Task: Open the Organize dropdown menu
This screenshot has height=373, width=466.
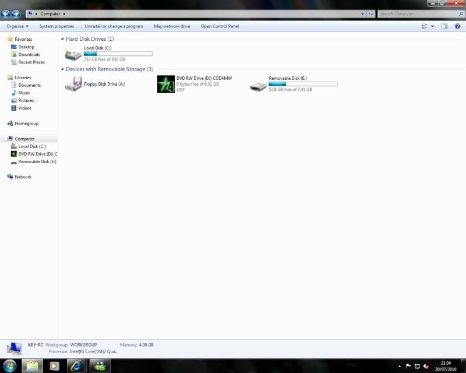Action: coord(17,26)
